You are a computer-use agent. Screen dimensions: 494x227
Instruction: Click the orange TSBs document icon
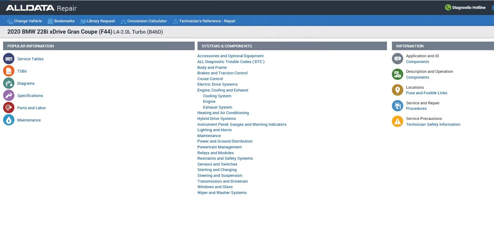pos(9,71)
